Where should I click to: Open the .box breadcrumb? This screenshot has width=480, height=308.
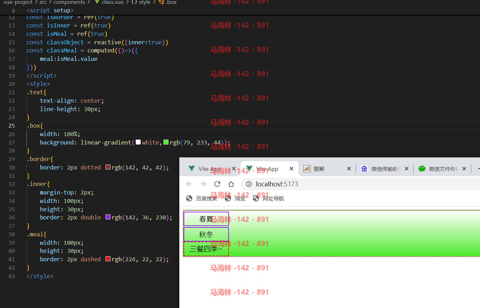[x=168, y=2]
